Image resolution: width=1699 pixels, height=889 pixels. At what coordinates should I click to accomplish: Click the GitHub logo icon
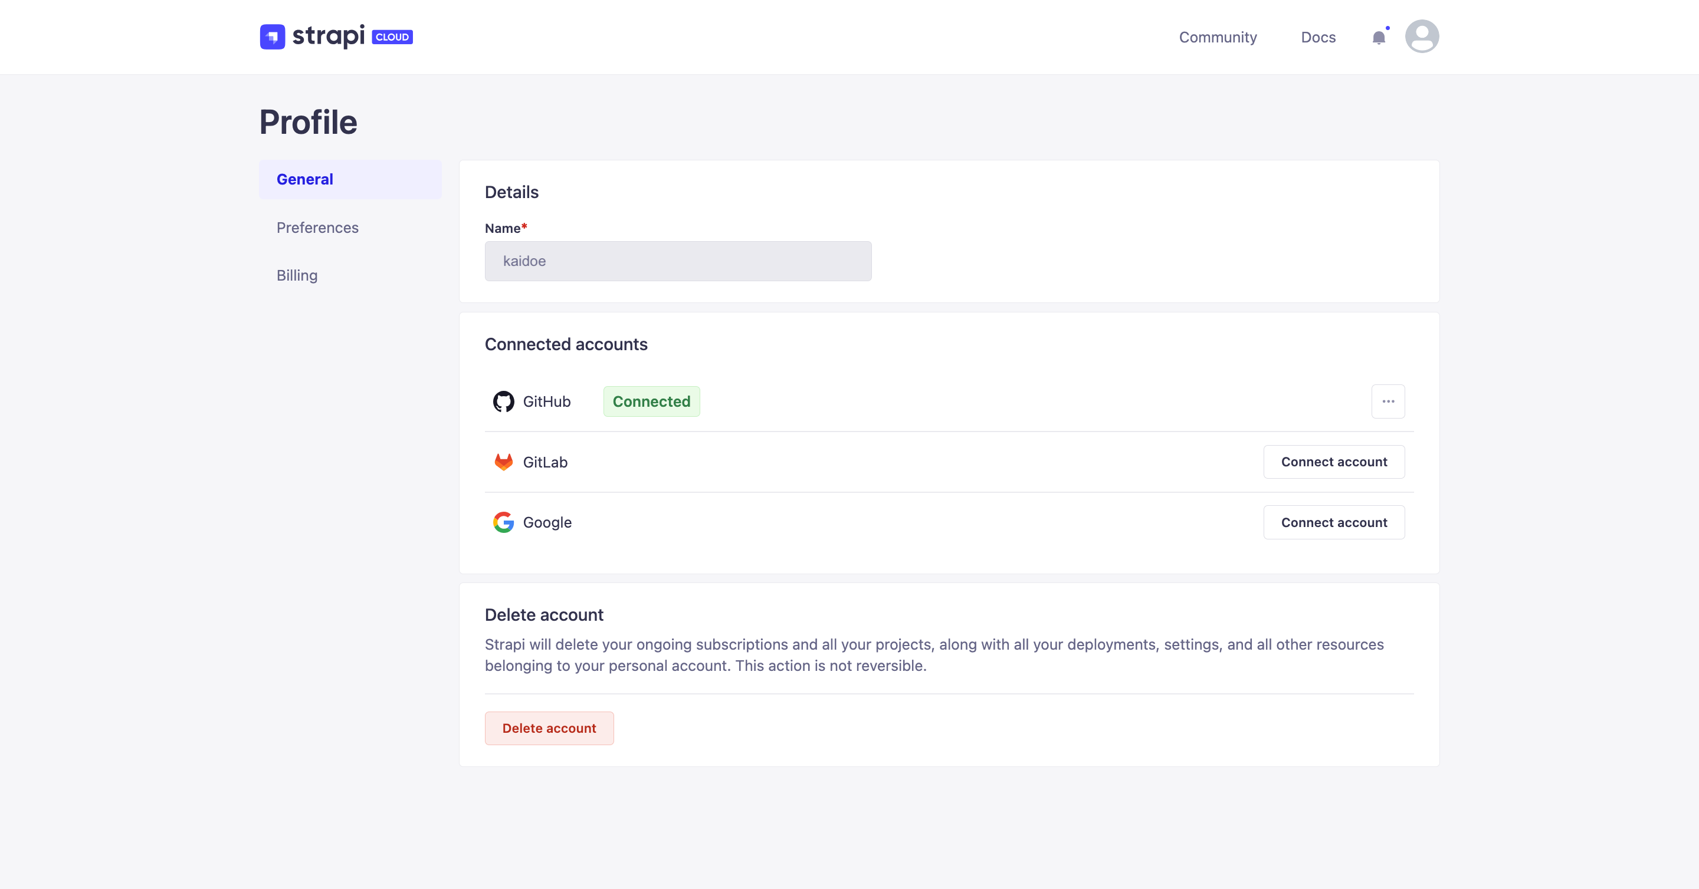[x=503, y=401]
